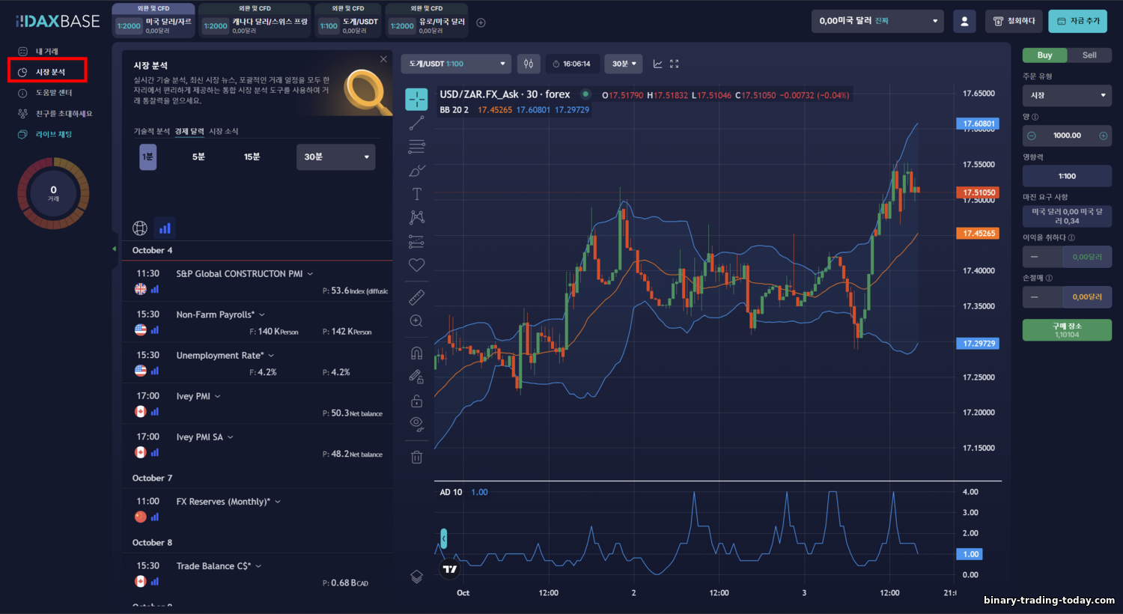Open the chart 30-minute timeframe dropdown
Screen dimensions: 1123x614
[x=624, y=64]
